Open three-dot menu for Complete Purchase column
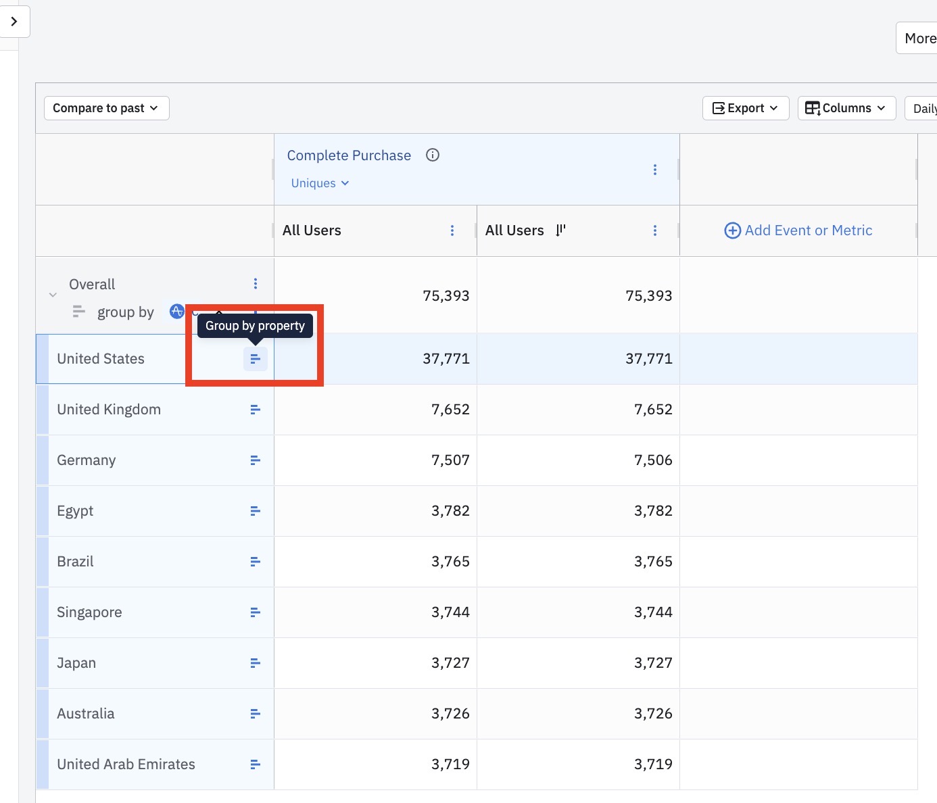 654,170
